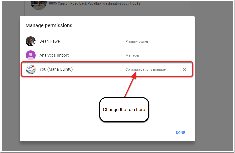Click the Change the role here callout
The width and height of the screenshot is (235, 153).
(x=124, y=110)
